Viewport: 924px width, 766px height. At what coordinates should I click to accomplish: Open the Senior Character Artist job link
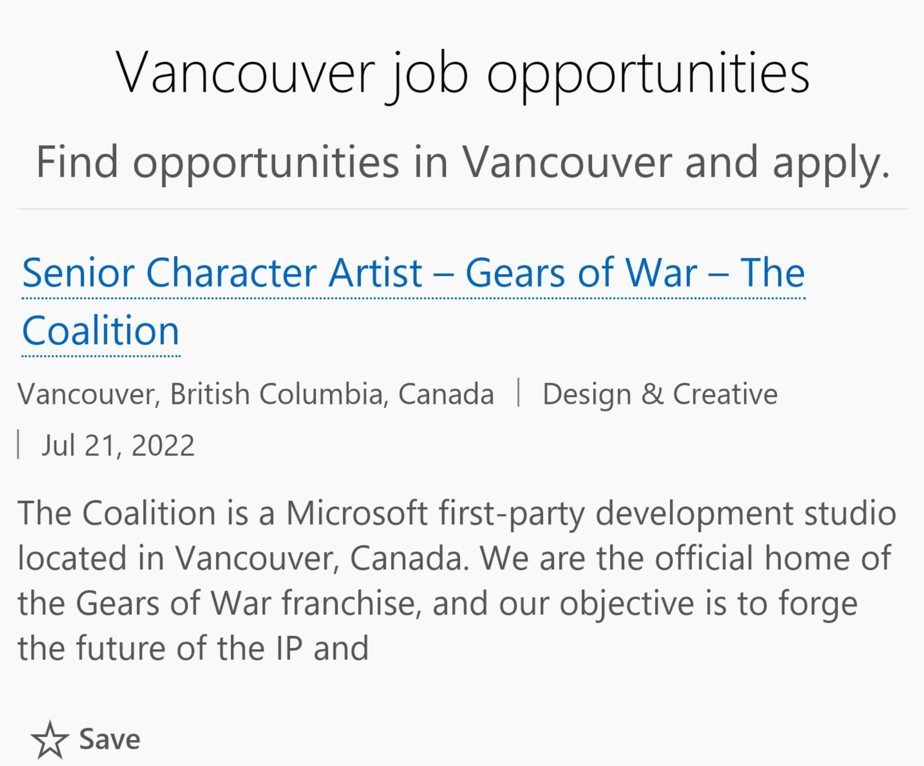[413, 302]
